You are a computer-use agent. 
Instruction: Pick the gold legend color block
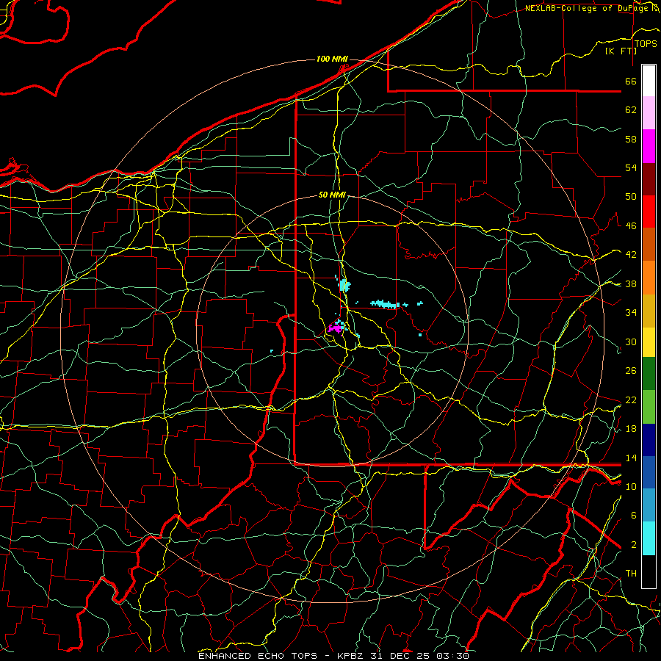[649, 311]
